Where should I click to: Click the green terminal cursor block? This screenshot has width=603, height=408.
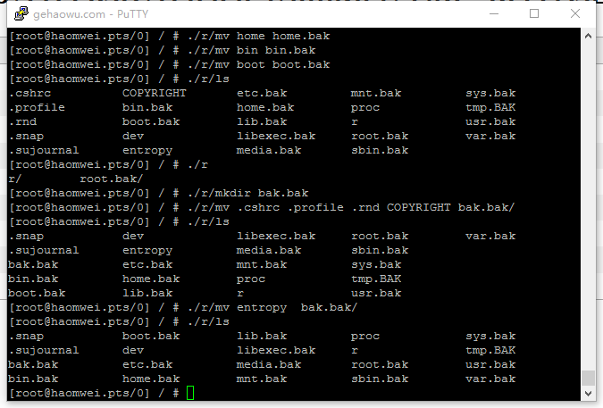[x=190, y=393]
